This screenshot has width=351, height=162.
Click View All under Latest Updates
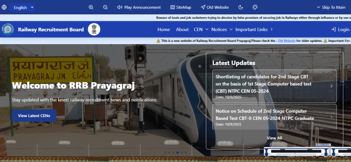click(x=275, y=138)
